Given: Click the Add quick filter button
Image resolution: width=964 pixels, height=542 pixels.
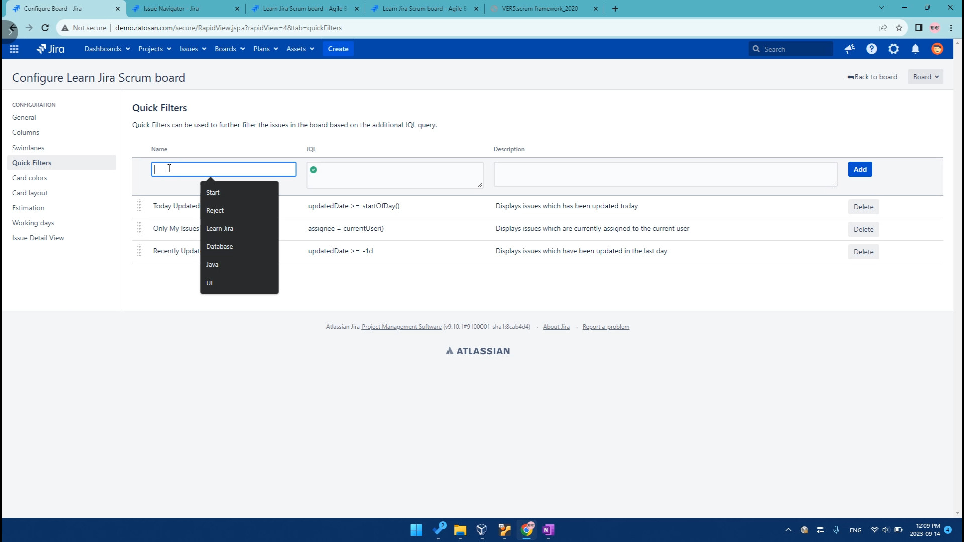Looking at the screenshot, I should [x=860, y=169].
